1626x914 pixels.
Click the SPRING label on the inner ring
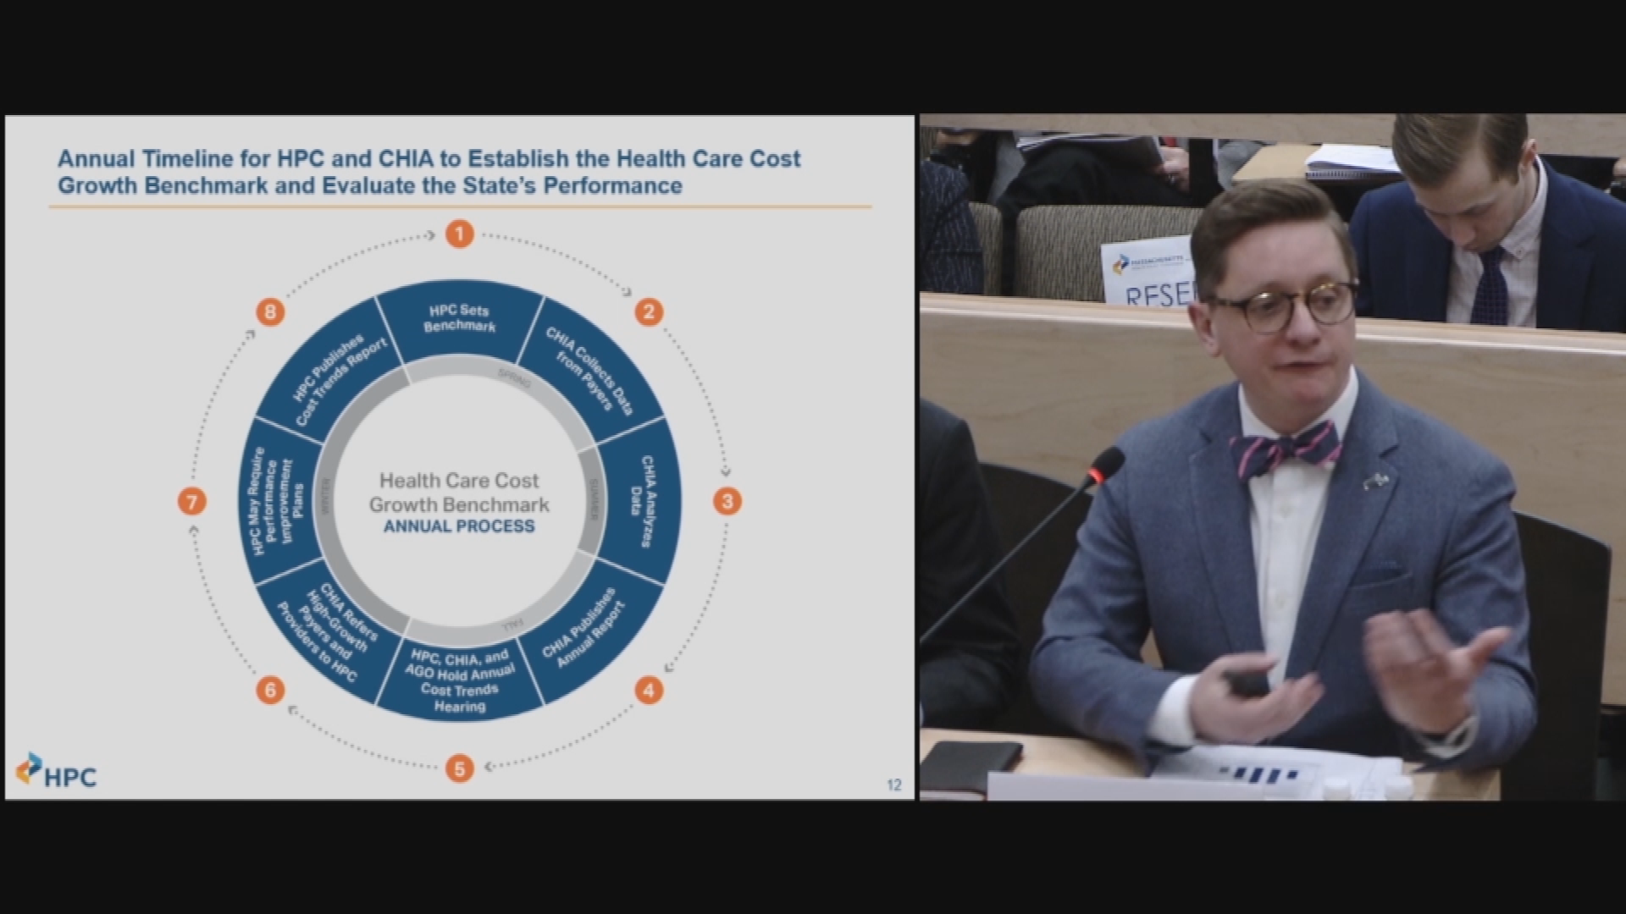[515, 377]
